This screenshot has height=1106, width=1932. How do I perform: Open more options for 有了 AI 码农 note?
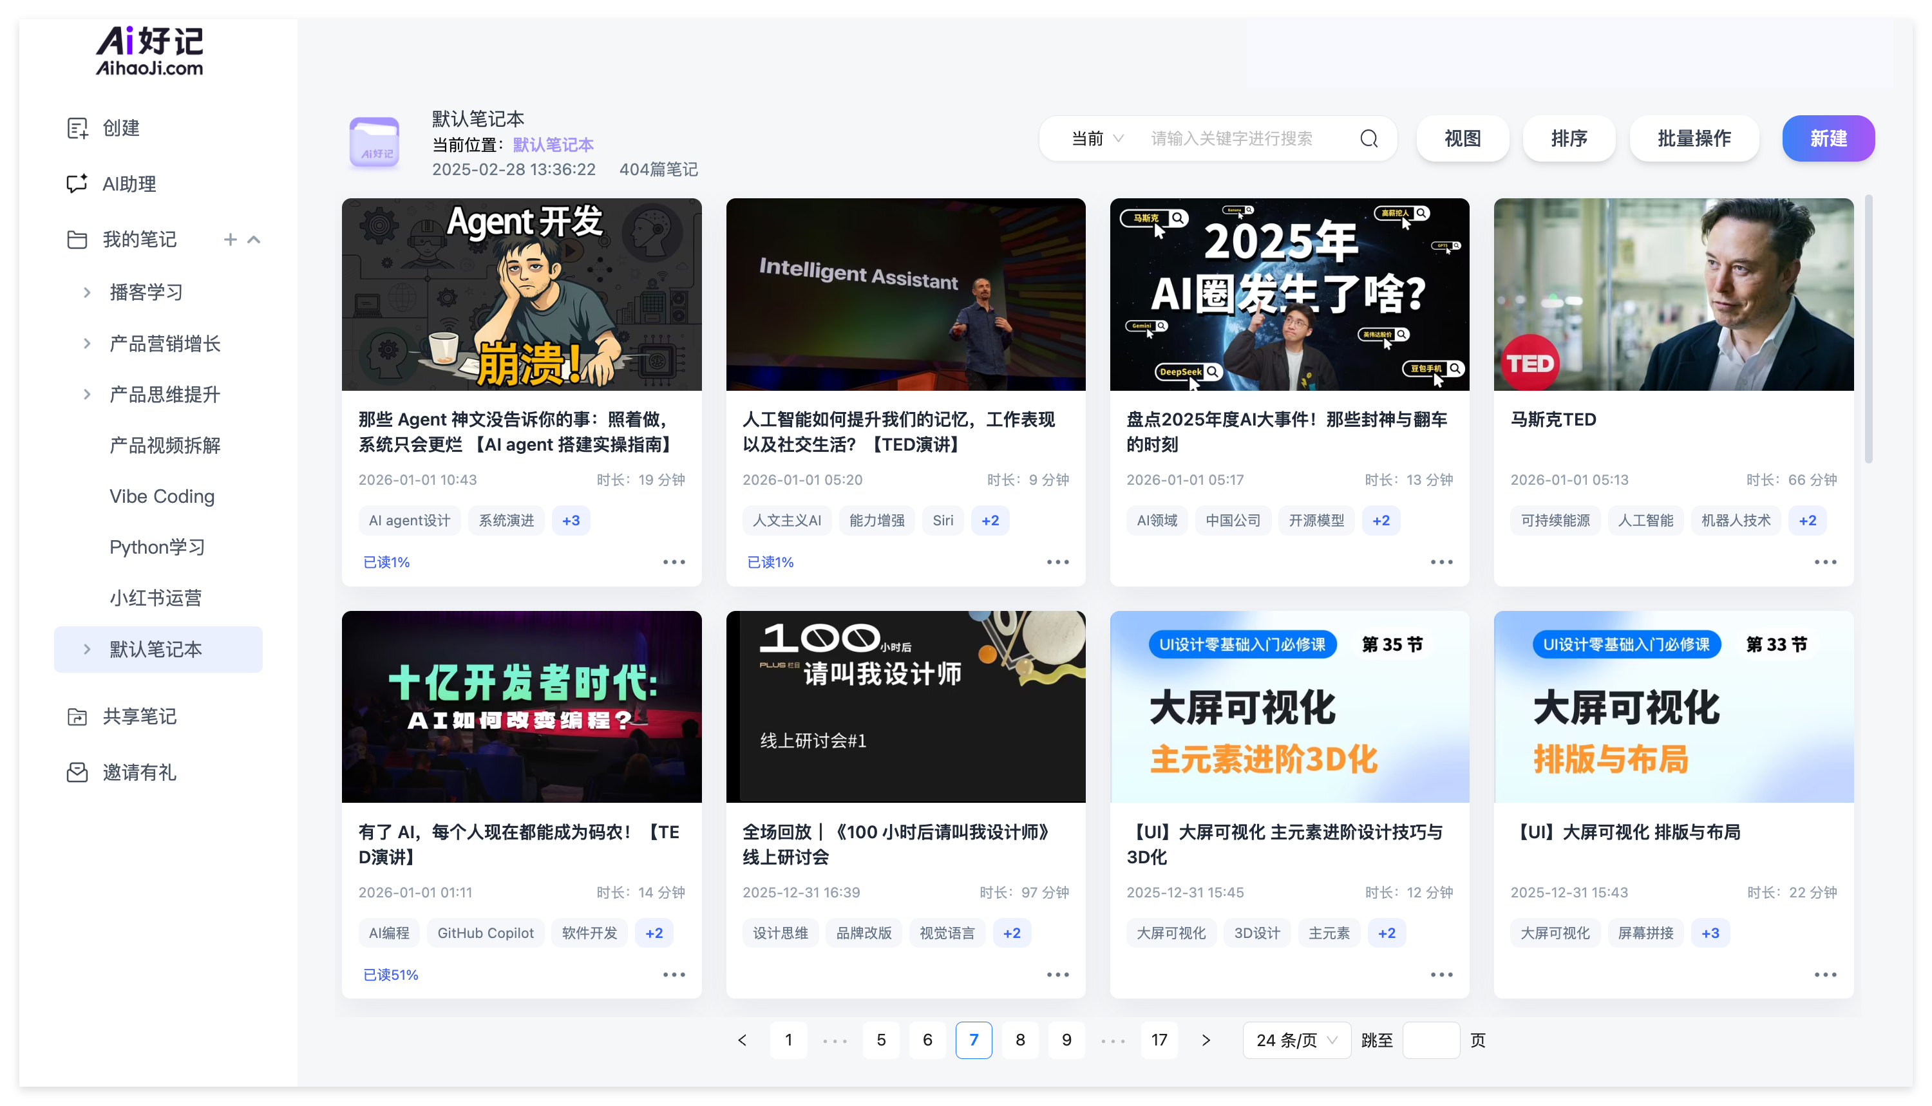pos(674,975)
